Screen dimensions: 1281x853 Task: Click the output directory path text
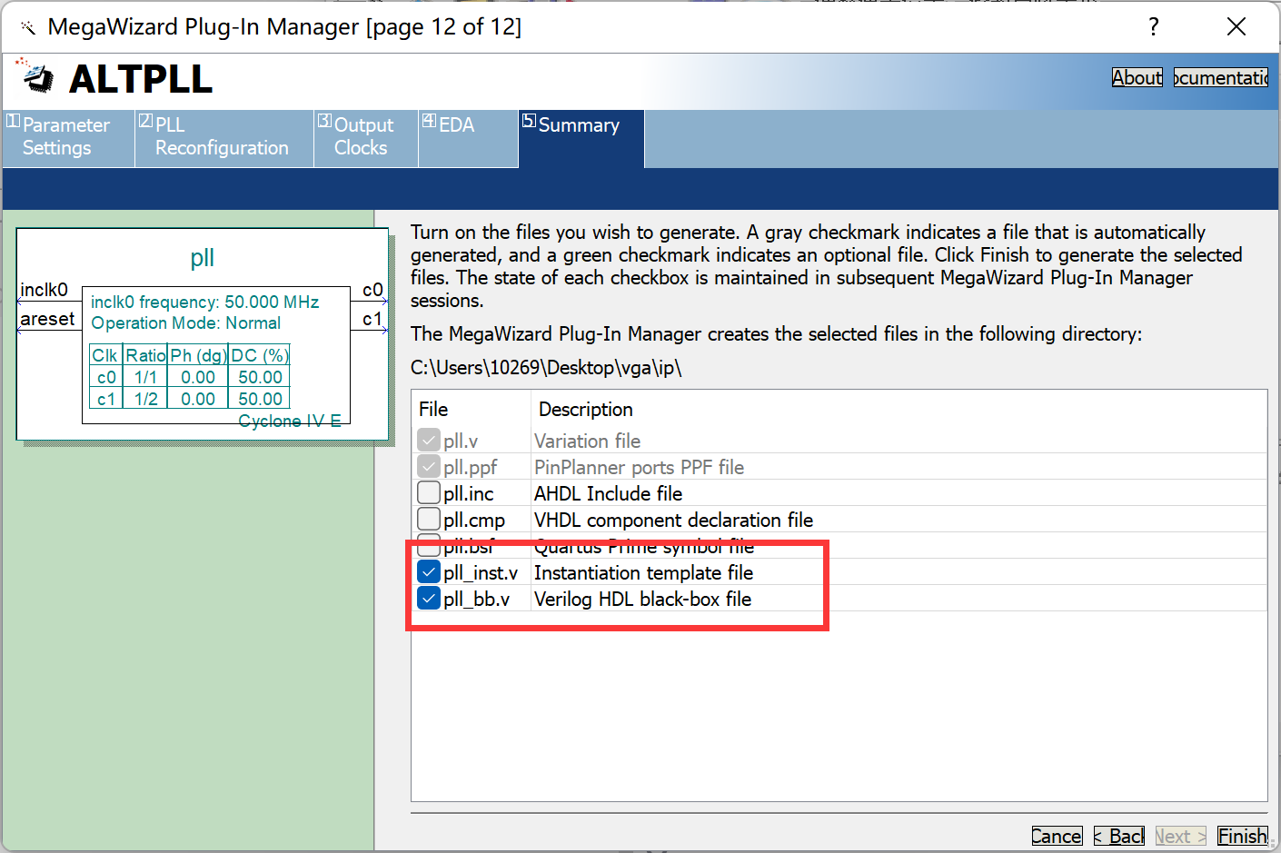546,368
